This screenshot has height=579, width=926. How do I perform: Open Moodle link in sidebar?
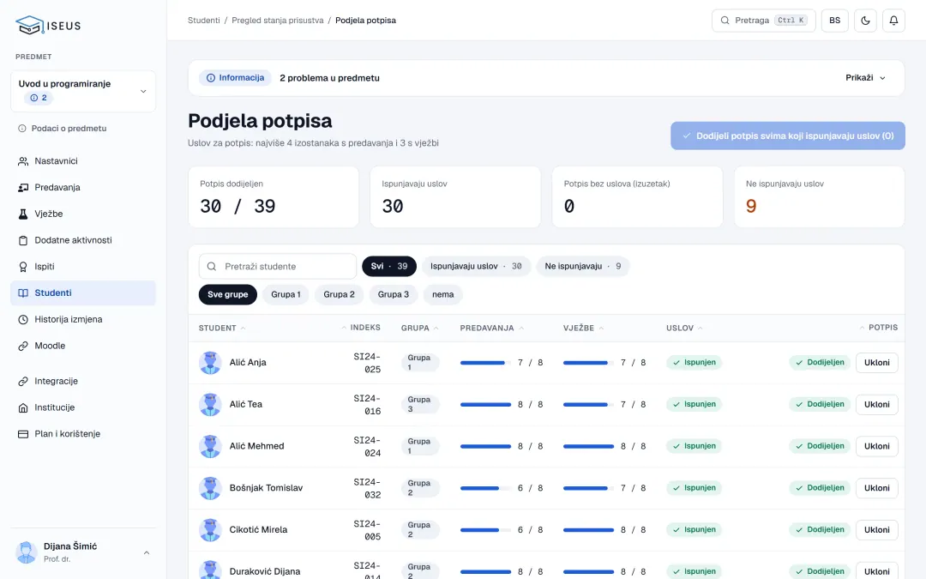click(x=82, y=346)
